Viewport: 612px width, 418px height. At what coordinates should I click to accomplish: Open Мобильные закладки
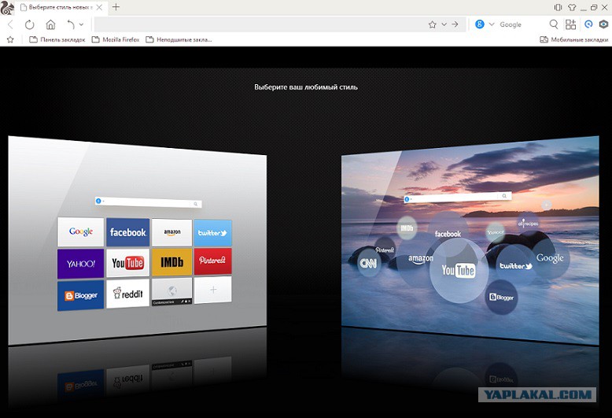point(573,39)
